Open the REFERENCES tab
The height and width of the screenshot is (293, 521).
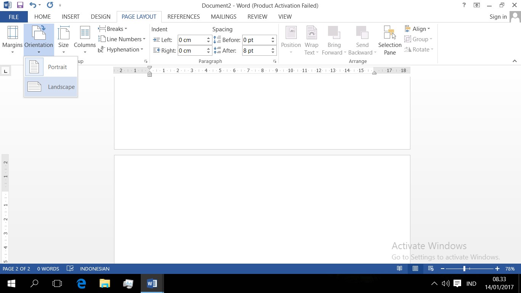click(x=183, y=17)
